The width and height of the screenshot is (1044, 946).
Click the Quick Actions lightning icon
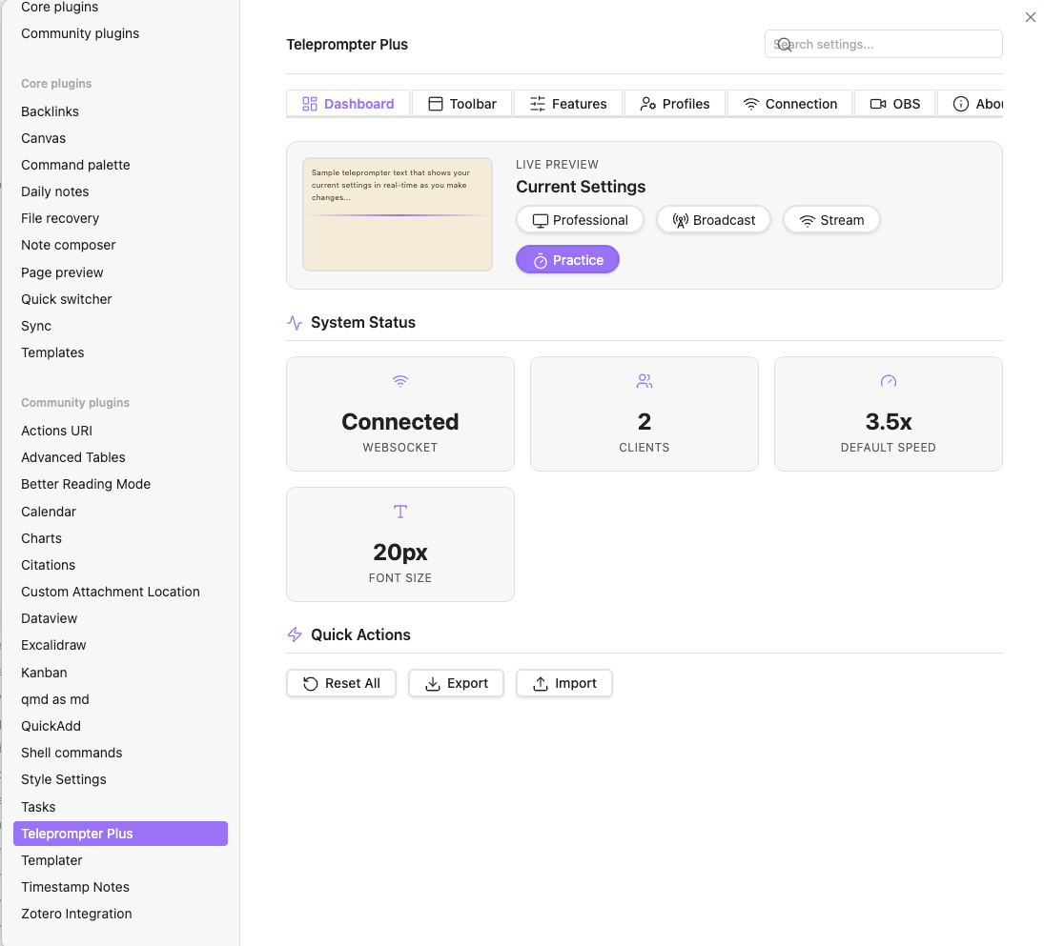click(295, 634)
